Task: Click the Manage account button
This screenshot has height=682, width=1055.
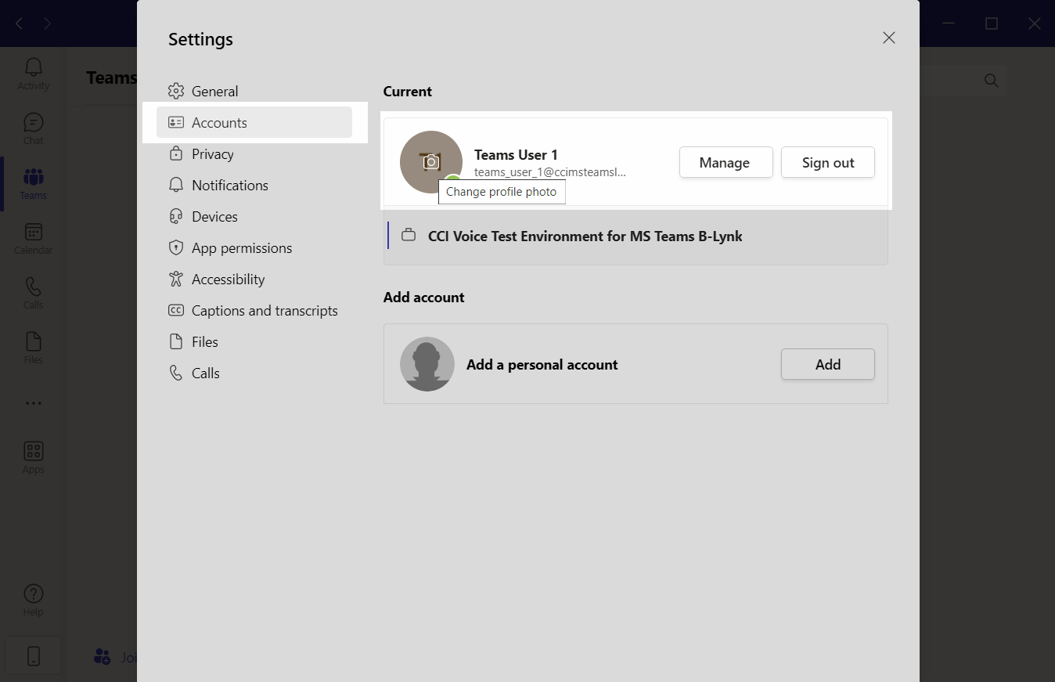Action: tap(726, 162)
